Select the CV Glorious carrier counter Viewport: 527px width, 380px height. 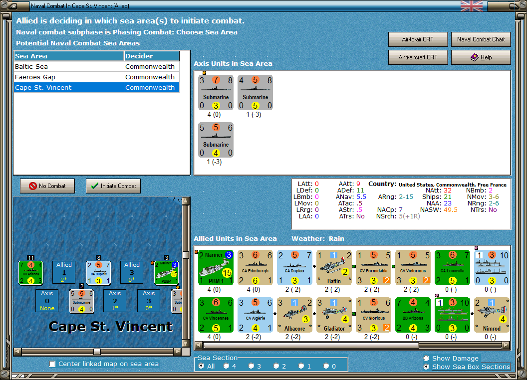[374, 315]
